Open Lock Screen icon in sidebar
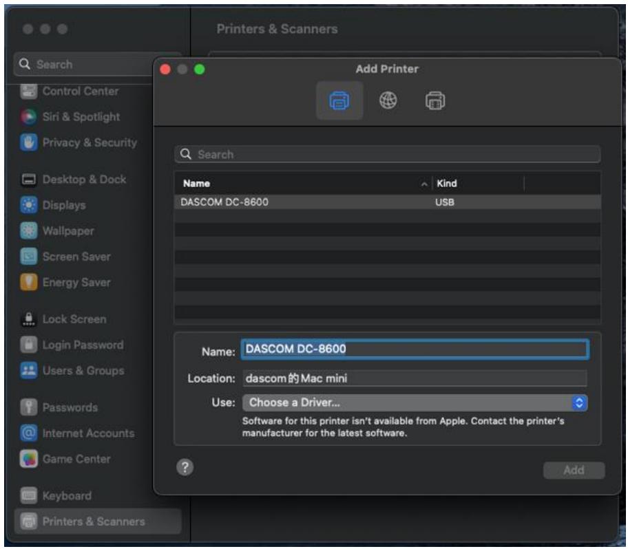Image resolution: width=628 pixels, height=549 pixels. coord(28,319)
